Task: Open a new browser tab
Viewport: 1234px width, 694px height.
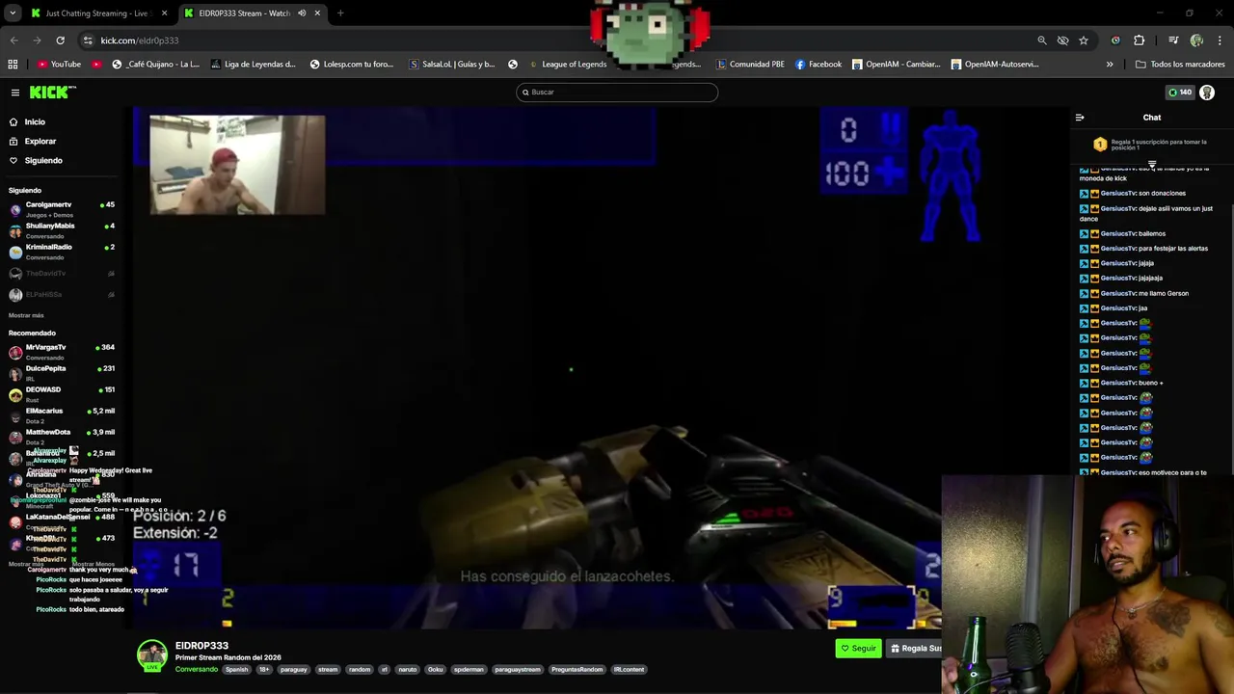Action: click(x=340, y=13)
